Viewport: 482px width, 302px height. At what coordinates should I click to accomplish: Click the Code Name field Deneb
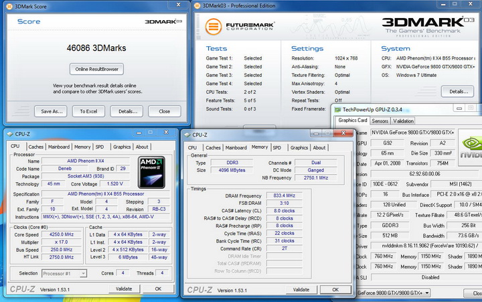64,169
